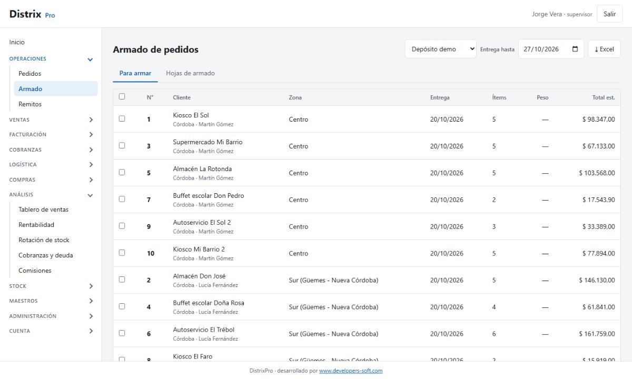The height and width of the screenshot is (379, 632).
Task: Click the Entrega hasta date field
Action: [551, 49]
